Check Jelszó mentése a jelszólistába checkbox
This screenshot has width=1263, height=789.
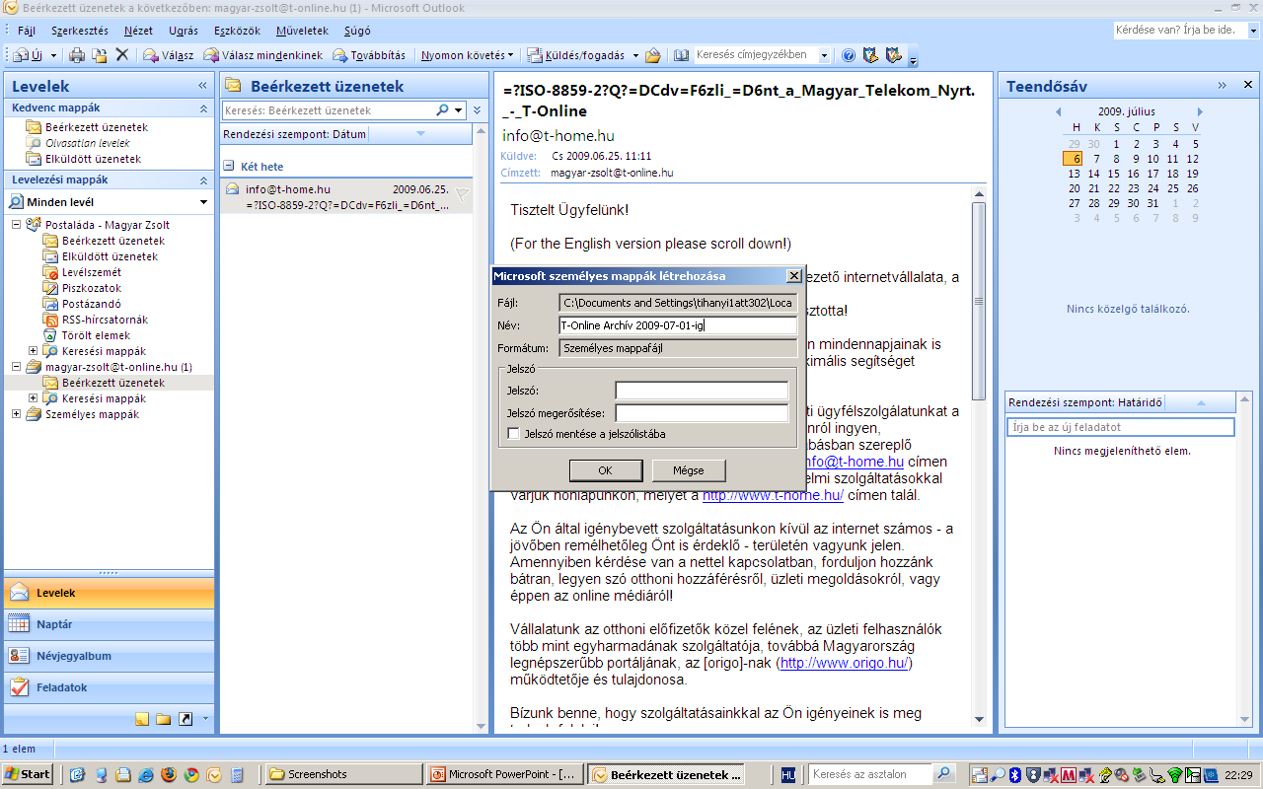coord(513,433)
